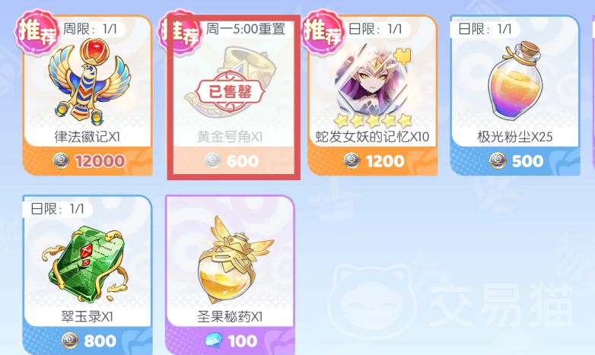Buy 蛇发女妖的记忆 for 1200 coins
Image resolution: width=595 pixels, height=355 pixels.
click(373, 161)
